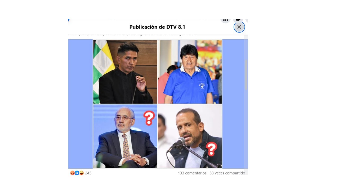Open the 133 comentarios link
Screen dimensions: 339x190
(192, 173)
